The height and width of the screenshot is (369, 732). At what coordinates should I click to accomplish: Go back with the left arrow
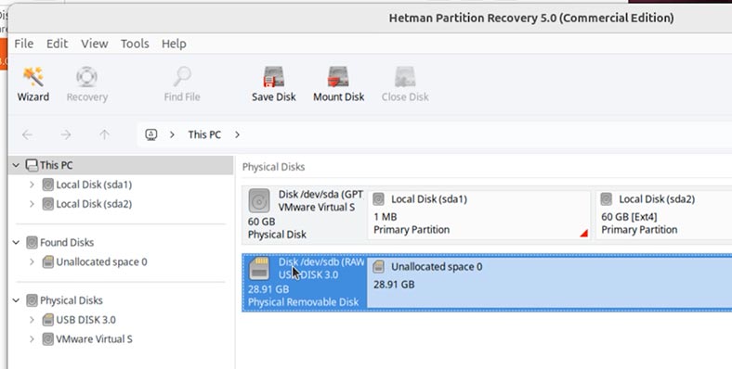[27, 134]
